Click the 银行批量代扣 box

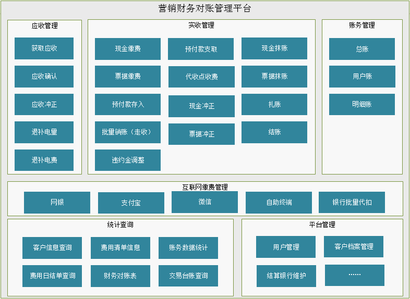(x=352, y=203)
